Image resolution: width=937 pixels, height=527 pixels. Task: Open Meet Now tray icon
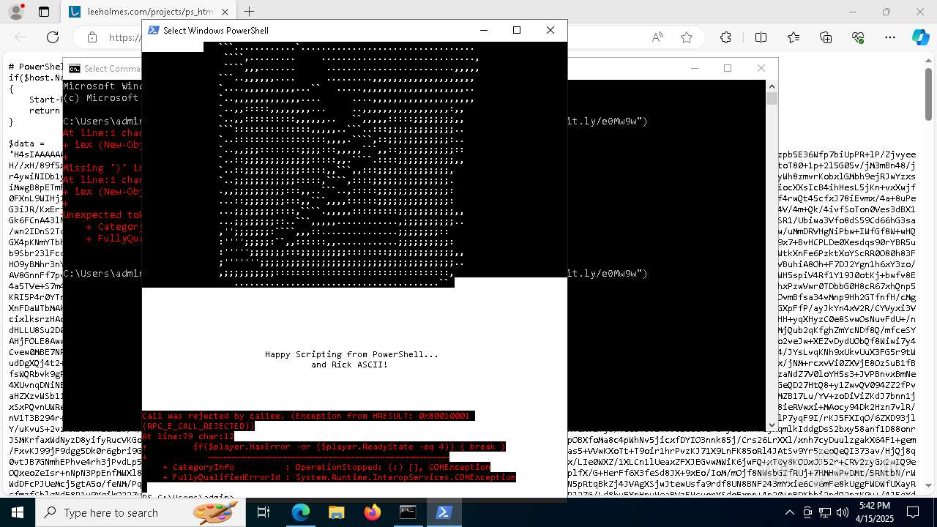(x=807, y=512)
